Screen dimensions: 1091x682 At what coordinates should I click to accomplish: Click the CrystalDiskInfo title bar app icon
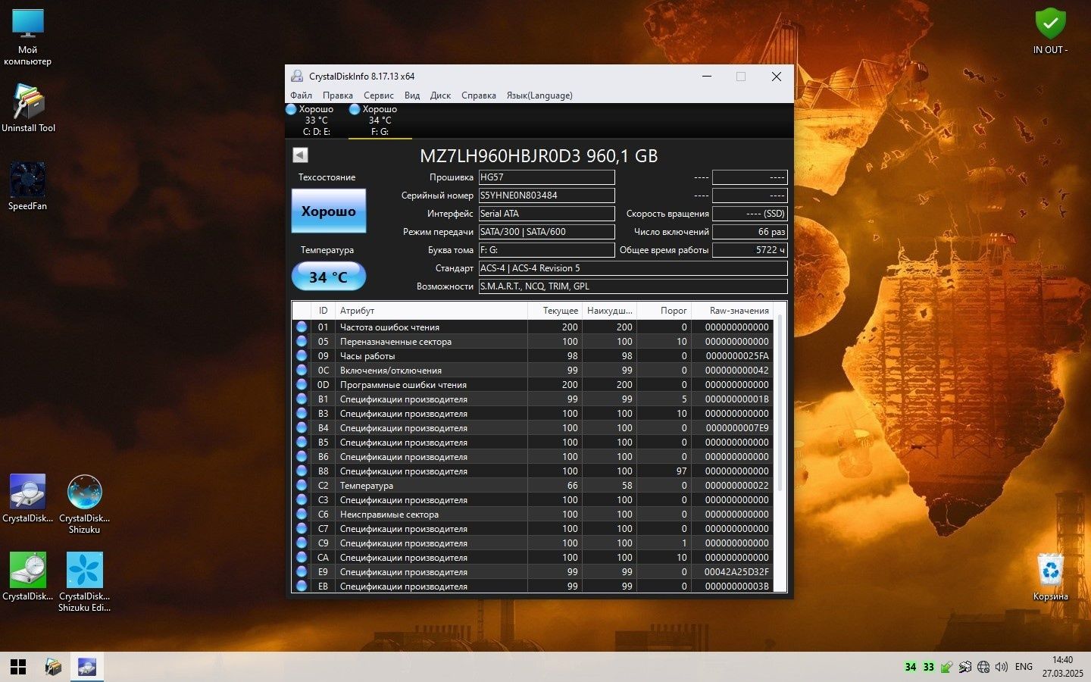click(297, 76)
